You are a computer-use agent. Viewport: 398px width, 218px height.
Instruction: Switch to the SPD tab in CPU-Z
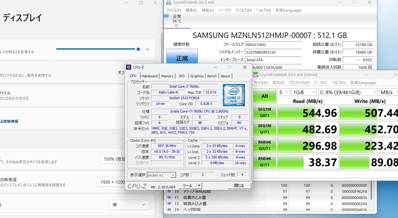[182, 76]
